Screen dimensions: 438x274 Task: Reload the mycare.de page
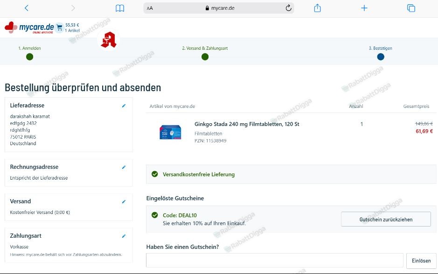point(289,8)
